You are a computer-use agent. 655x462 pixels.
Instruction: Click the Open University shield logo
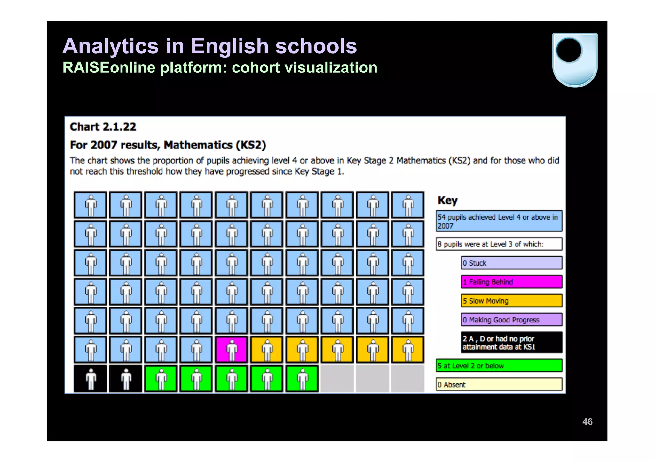[x=575, y=60]
